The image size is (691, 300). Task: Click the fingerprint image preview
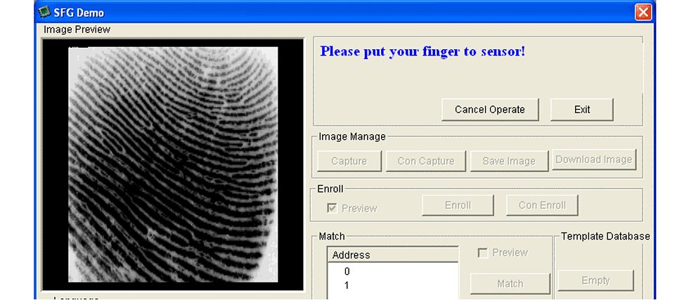pyautogui.click(x=173, y=164)
